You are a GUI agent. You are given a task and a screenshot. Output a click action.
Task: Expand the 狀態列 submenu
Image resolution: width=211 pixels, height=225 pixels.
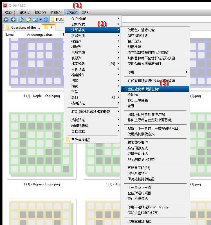pyautogui.click(x=92, y=58)
